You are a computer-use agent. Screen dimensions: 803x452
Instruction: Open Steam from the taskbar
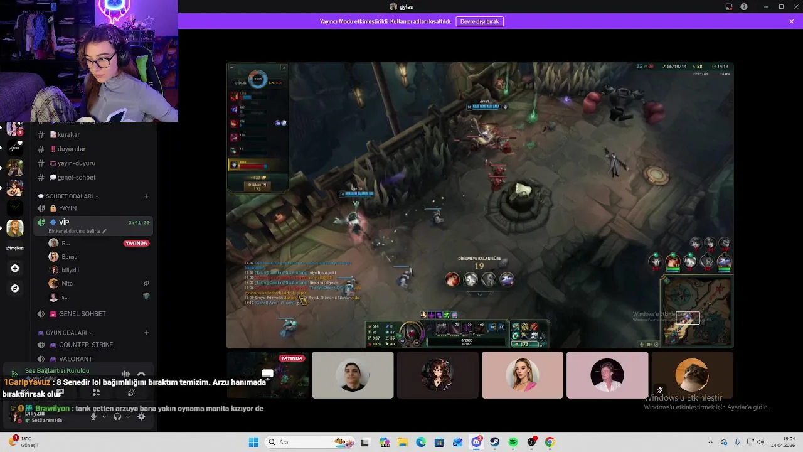[x=494, y=442]
